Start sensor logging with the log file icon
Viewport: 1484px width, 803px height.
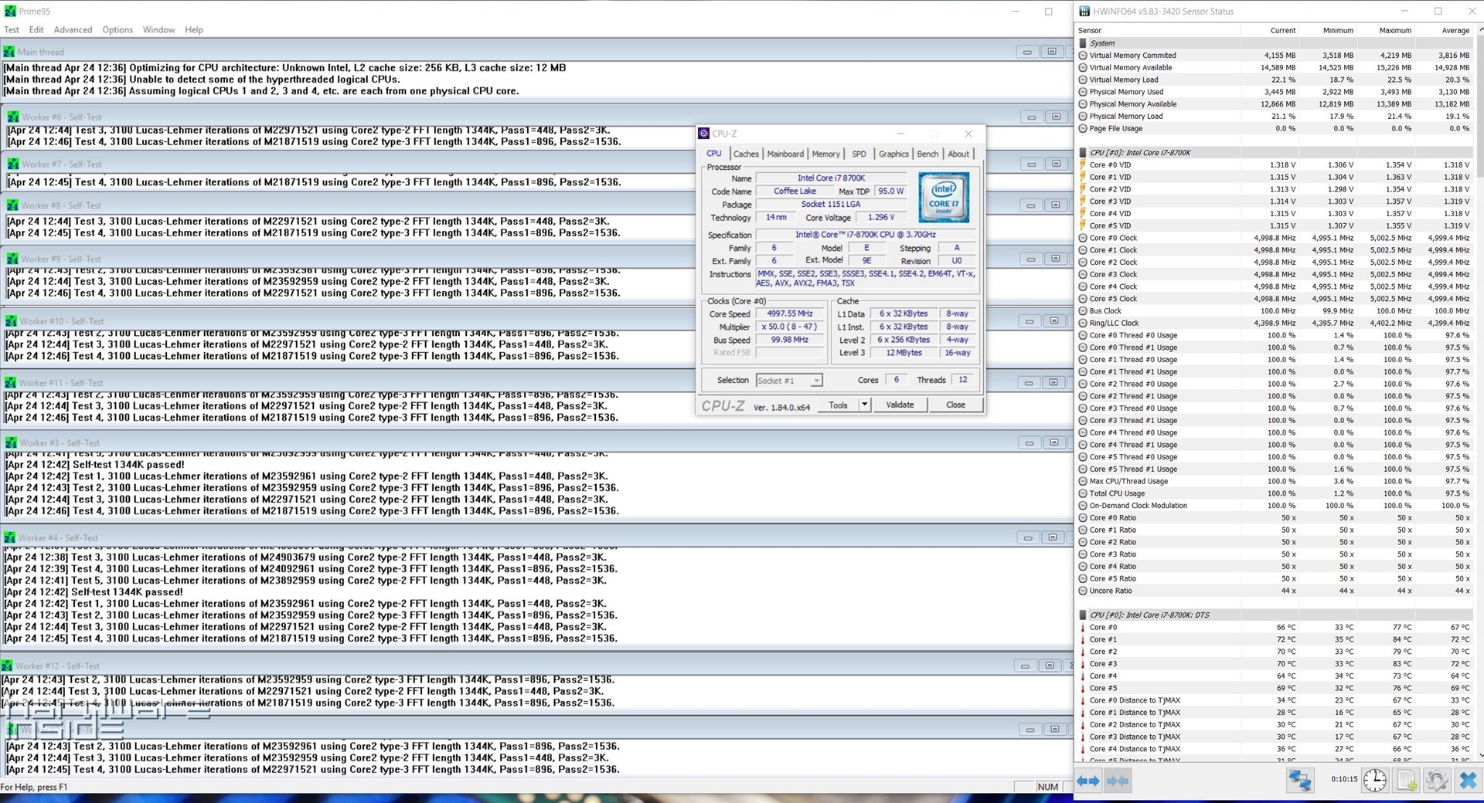(x=1407, y=781)
